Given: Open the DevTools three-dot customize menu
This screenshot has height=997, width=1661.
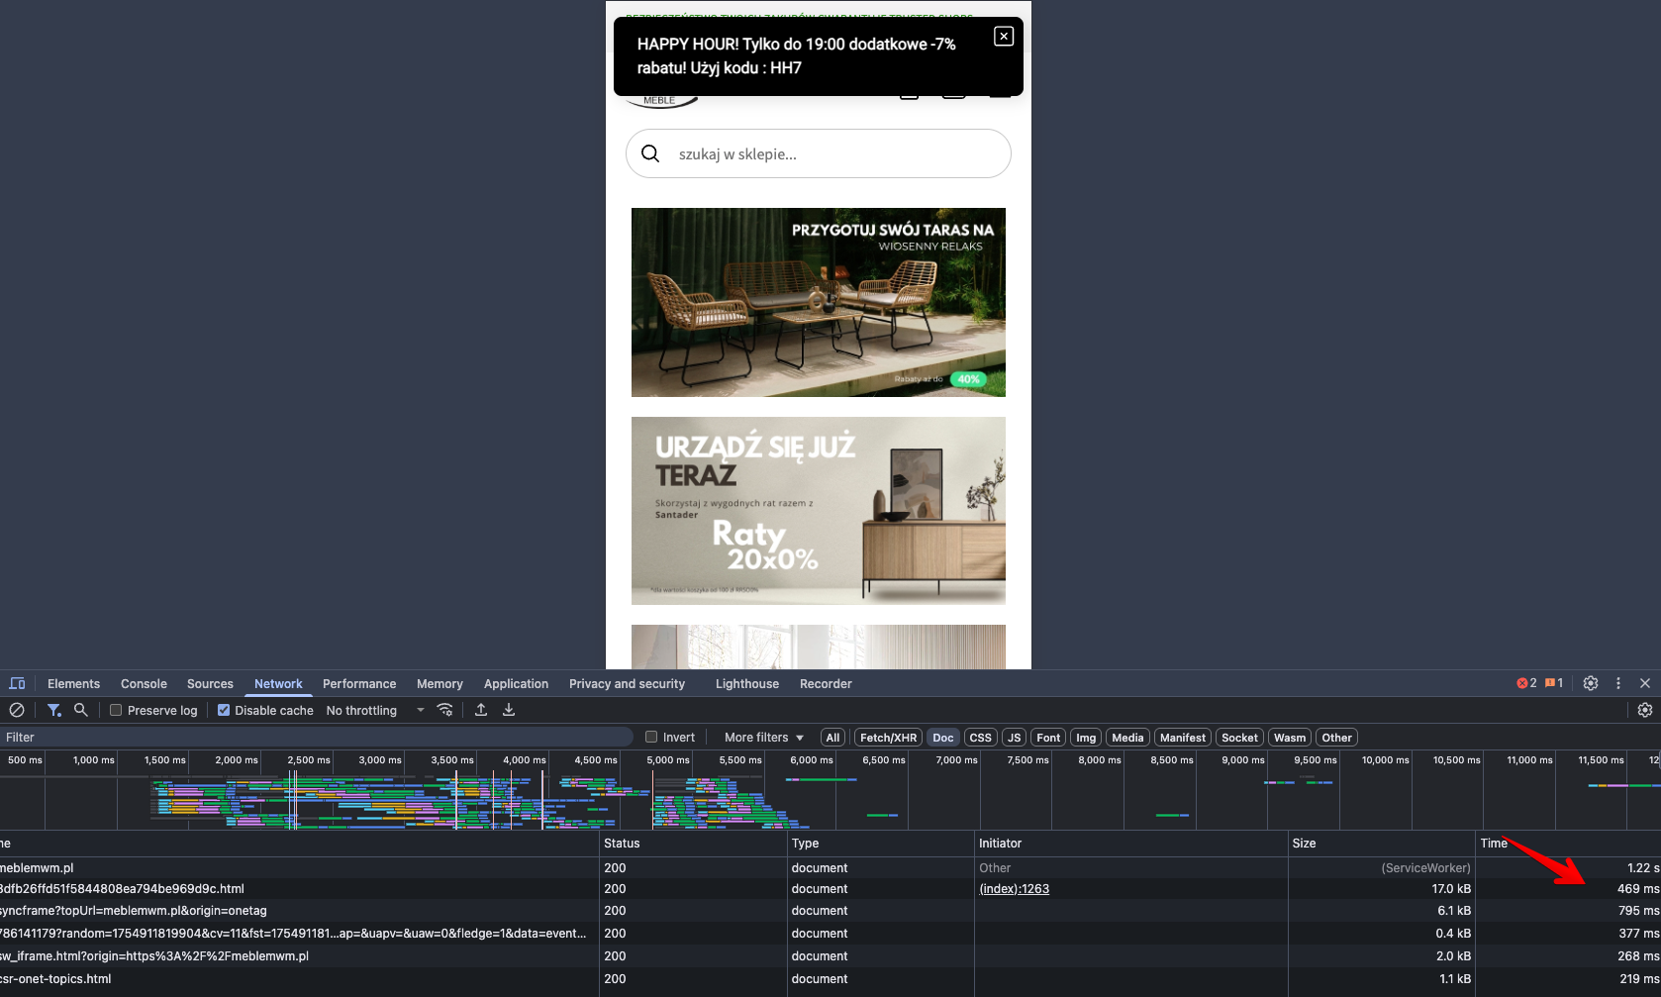Looking at the screenshot, I should coord(1618,683).
